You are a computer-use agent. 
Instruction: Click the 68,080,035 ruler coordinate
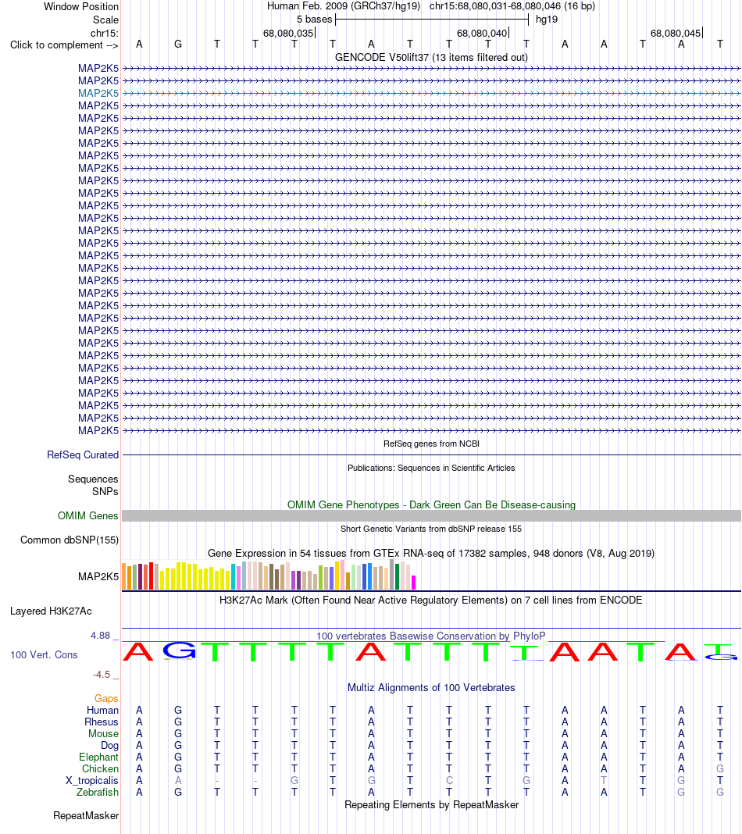click(288, 33)
